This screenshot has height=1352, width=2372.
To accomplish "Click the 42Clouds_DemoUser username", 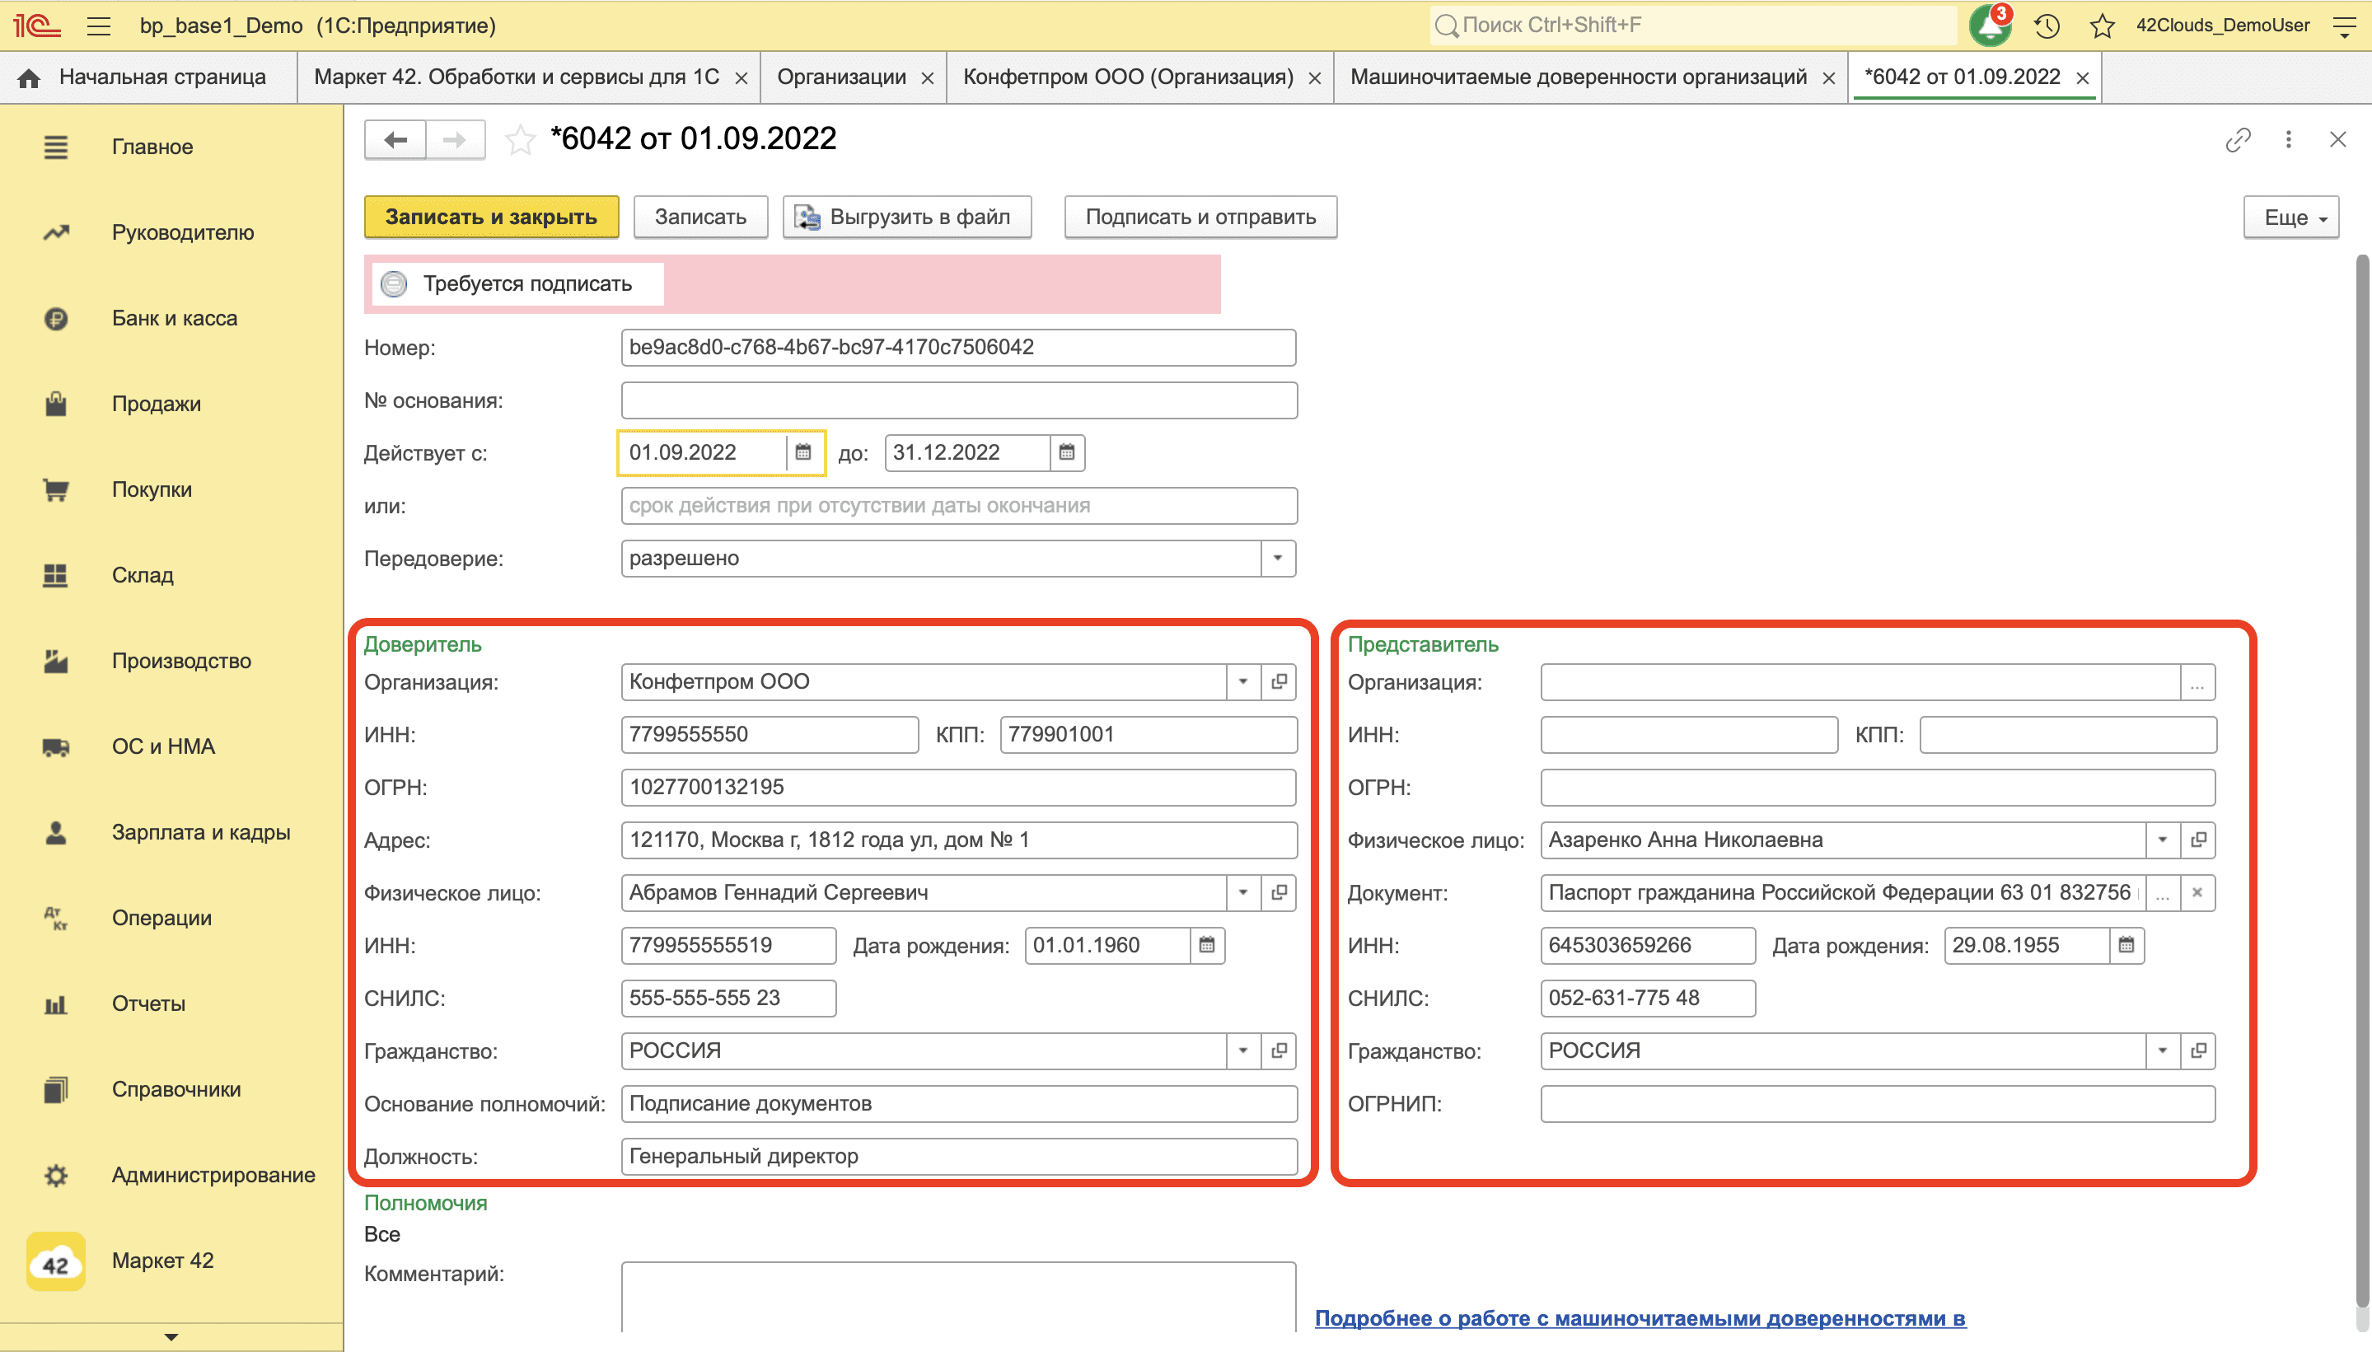I will coord(2221,25).
